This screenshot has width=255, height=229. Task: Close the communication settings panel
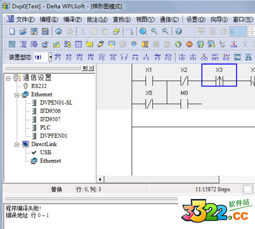tap(91, 68)
